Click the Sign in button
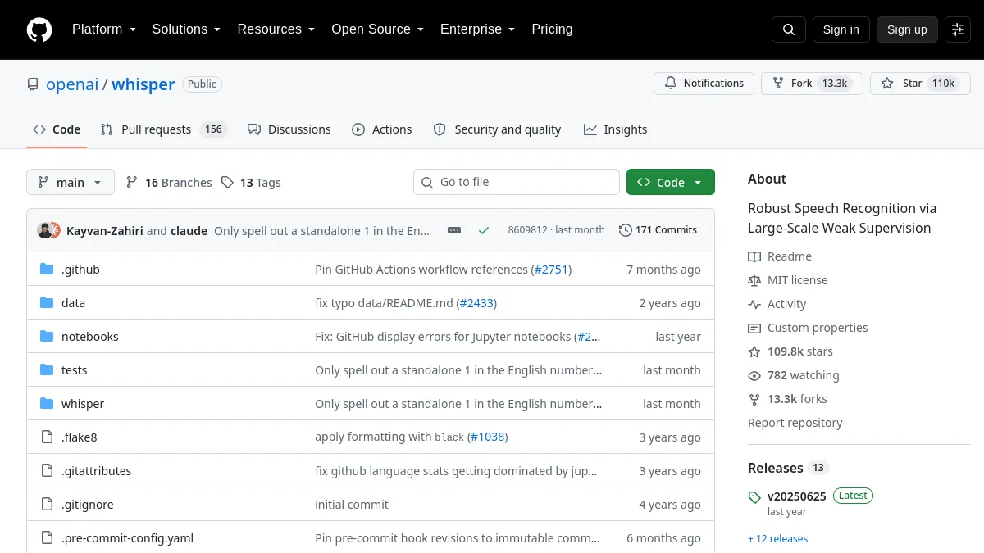Viewport: 984px width, 553px height. (x=840, y=29)
